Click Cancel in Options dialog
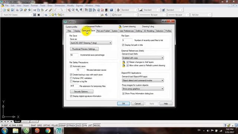 [x=138, y=103]
